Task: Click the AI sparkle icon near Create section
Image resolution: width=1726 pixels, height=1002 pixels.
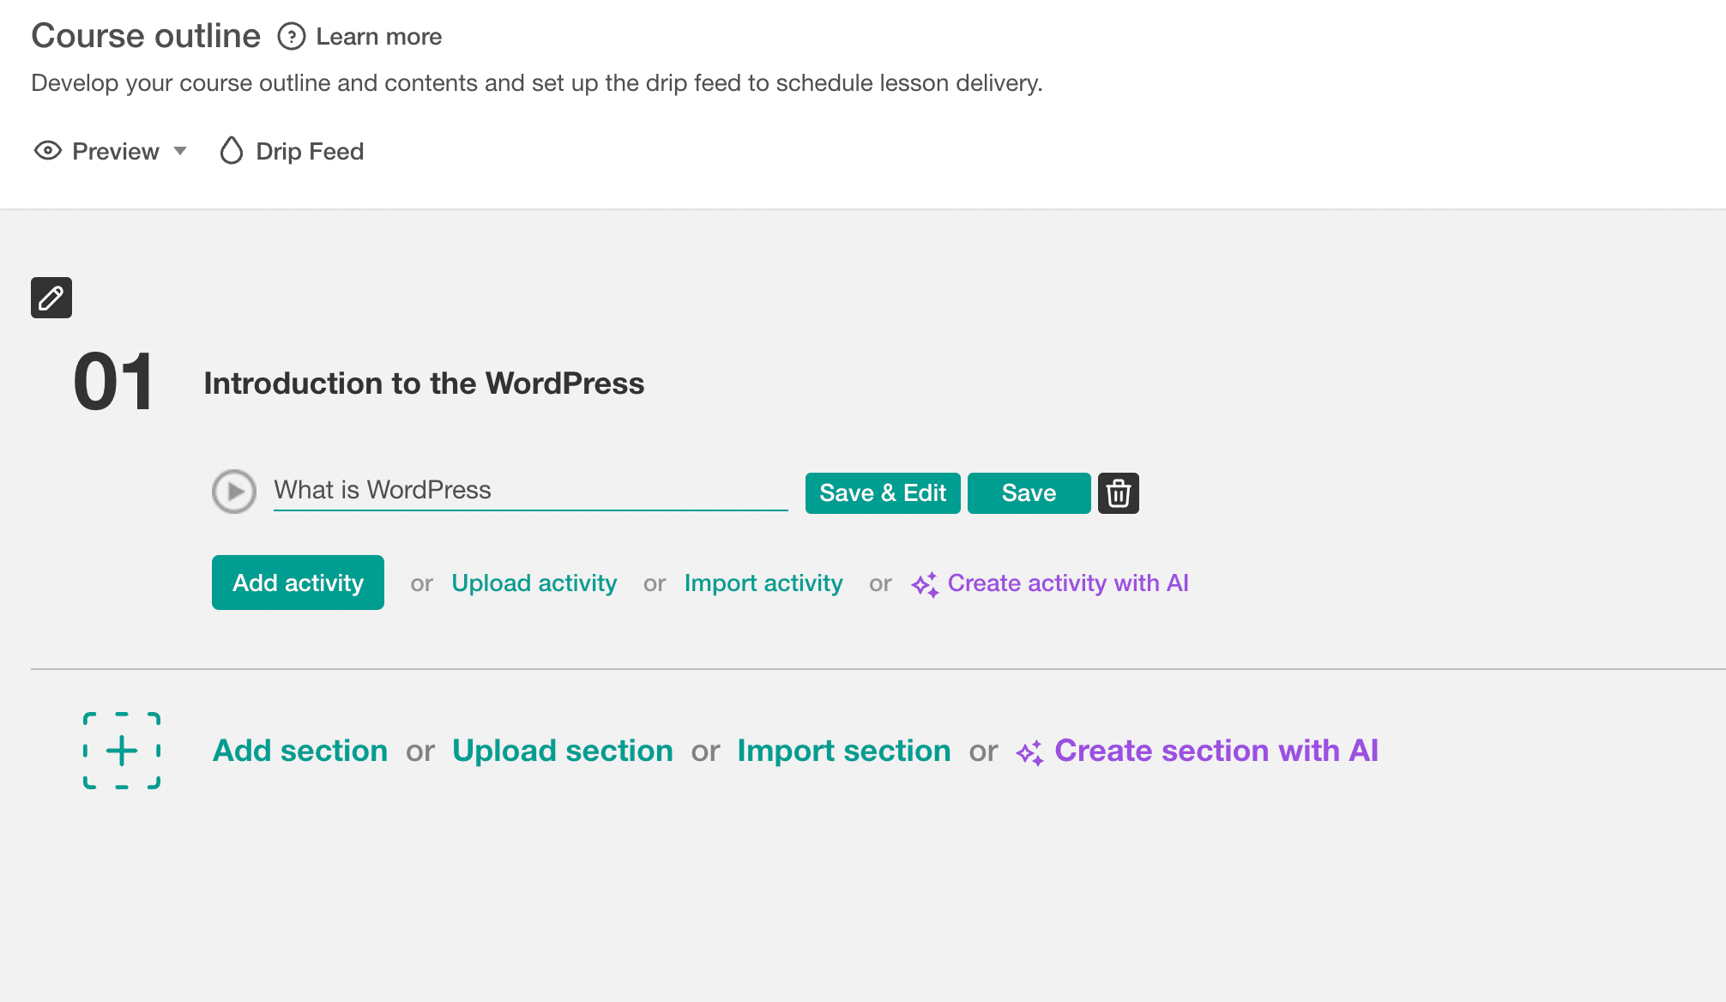Action: point(1030,751)
